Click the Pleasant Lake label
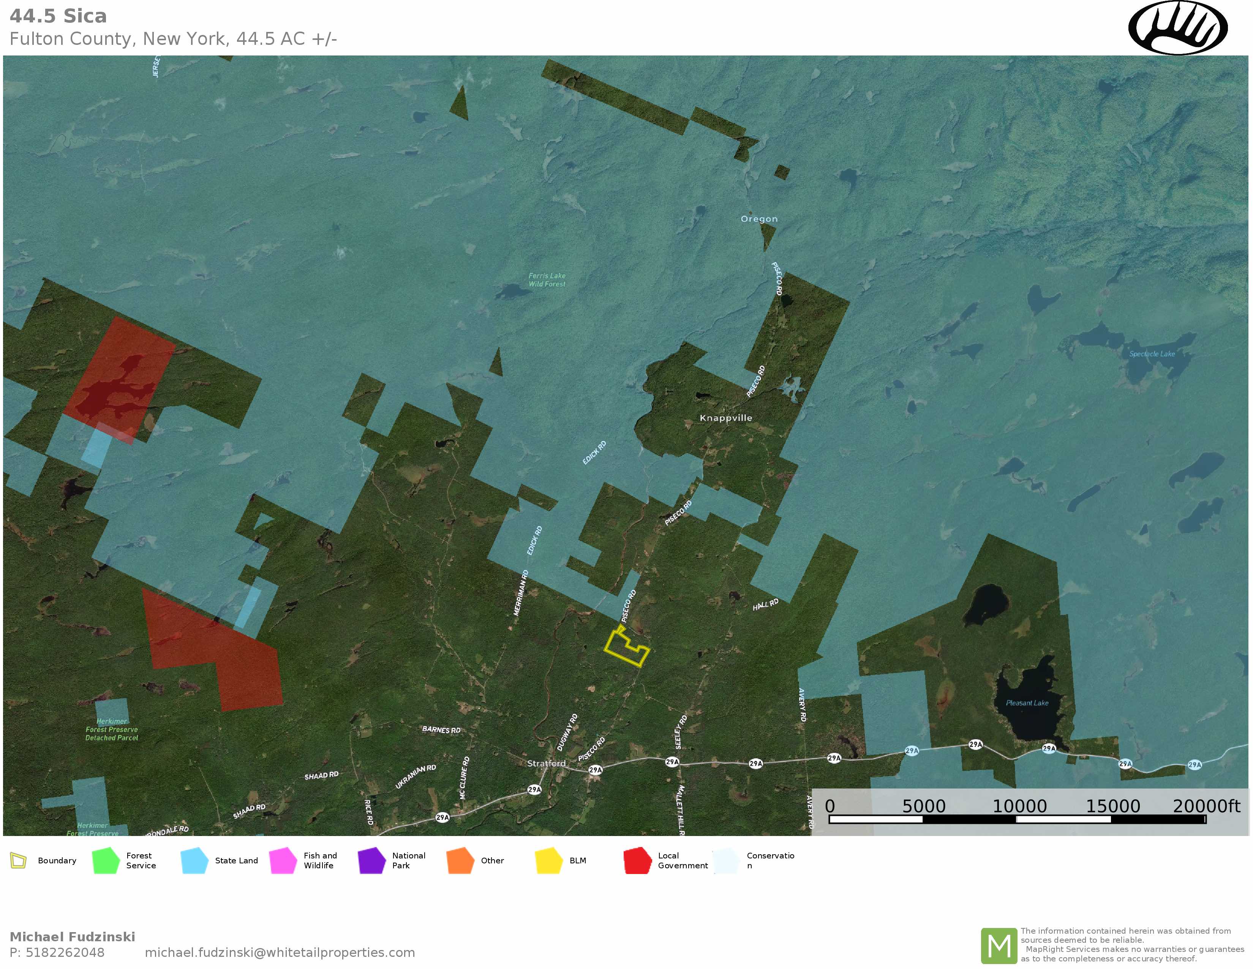This screenshot has width=1253, height=969. pyautogui.click(x=1027, y=703)
